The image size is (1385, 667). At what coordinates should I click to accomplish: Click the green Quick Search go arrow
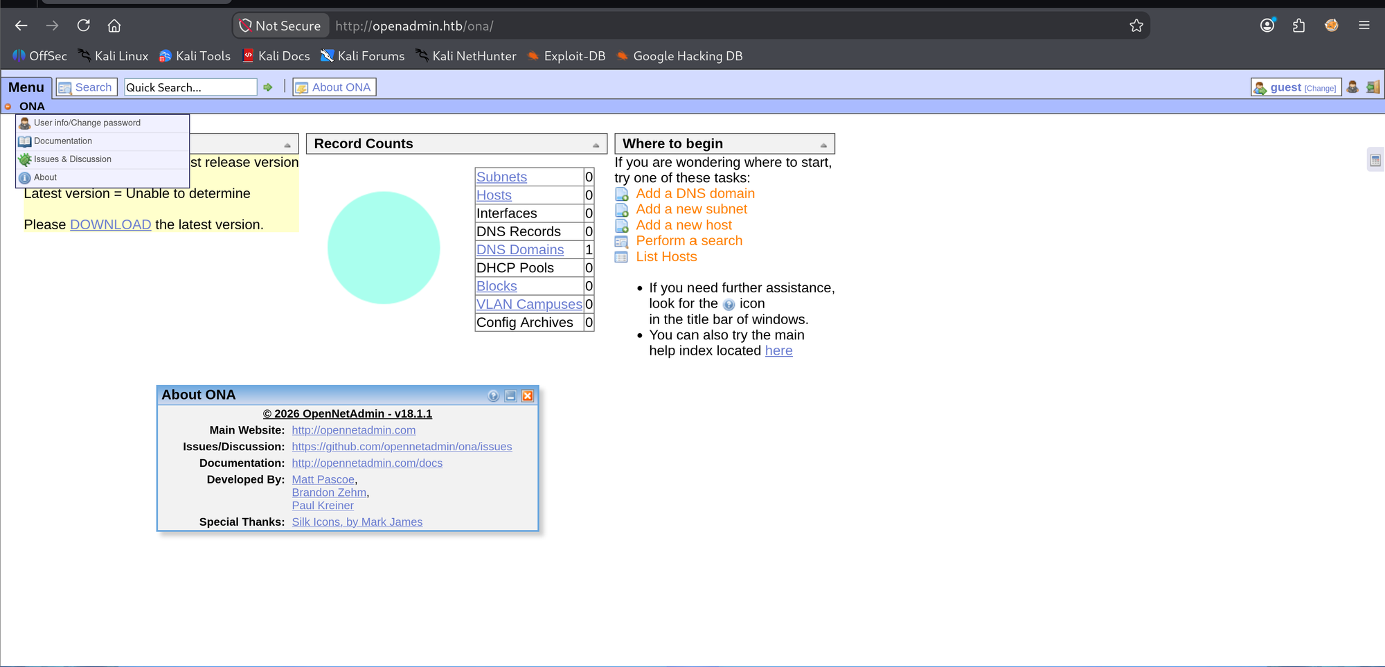click(x=268, y=87)
